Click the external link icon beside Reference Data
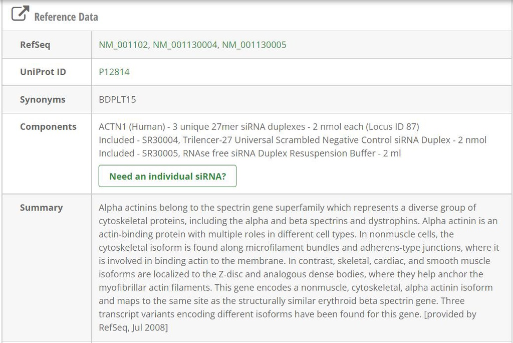Image resolution: width=513 pixels, height=343 pixels. (20, 14)
